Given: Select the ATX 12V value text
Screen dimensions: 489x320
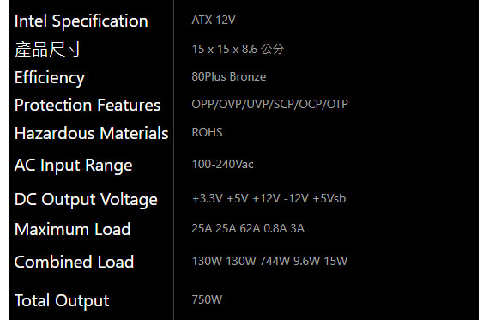Looking at the screenshot, I should click(214, 21).
